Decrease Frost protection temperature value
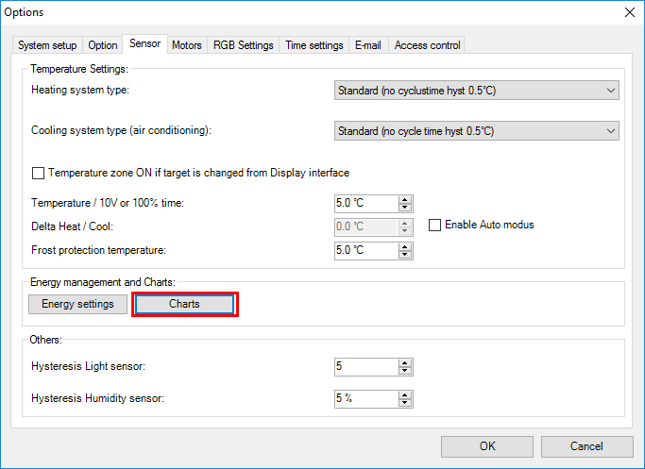 pyautogui.click(x=406, y=255)
